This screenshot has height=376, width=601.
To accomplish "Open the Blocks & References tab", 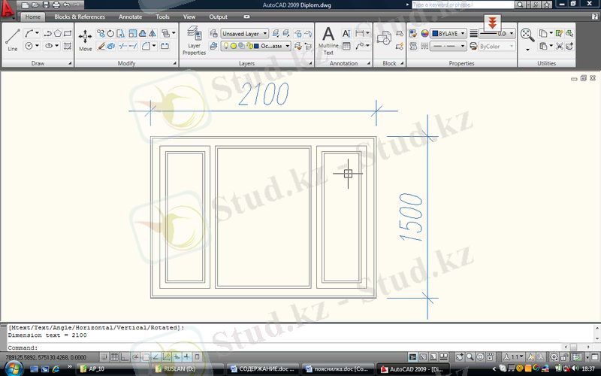I will (80, 17).
